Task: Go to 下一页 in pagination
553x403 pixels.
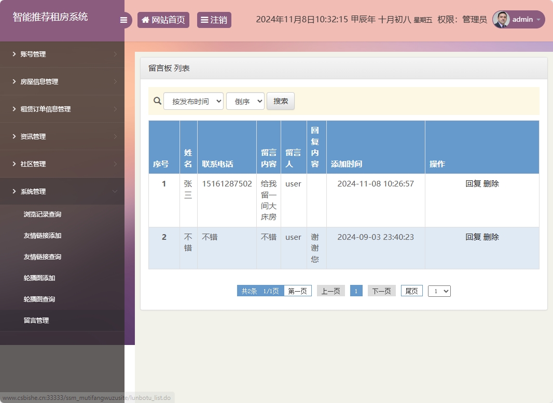Action: (x=382, y=291)
